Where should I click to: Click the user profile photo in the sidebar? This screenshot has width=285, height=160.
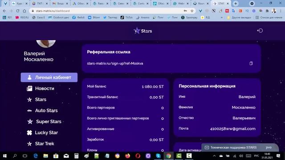(46, 44)
